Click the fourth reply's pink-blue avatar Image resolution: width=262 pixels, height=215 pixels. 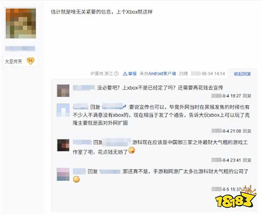(x=63, y=174)
